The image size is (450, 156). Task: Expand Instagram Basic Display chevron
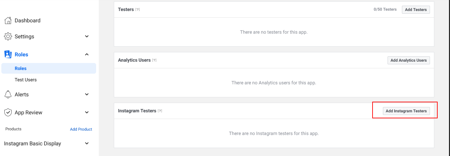tap(87, 143)
